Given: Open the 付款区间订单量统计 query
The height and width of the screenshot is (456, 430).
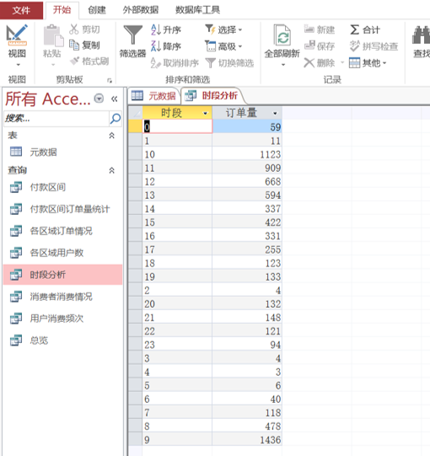Looking at the screenshot, I should click(70, 209).
